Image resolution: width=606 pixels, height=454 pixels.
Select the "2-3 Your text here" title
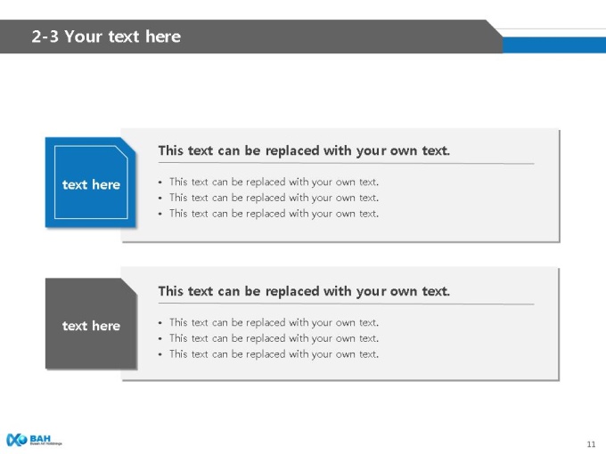106,36
